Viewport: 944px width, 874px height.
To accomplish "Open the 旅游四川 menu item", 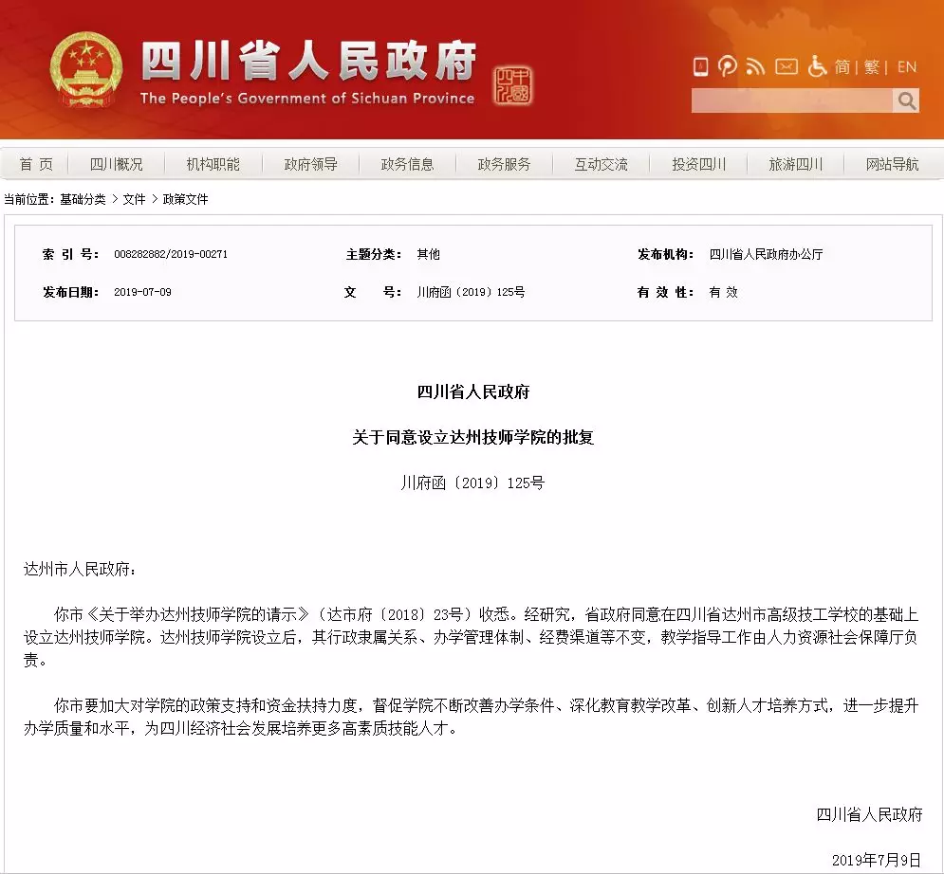I will pos(796,164).
